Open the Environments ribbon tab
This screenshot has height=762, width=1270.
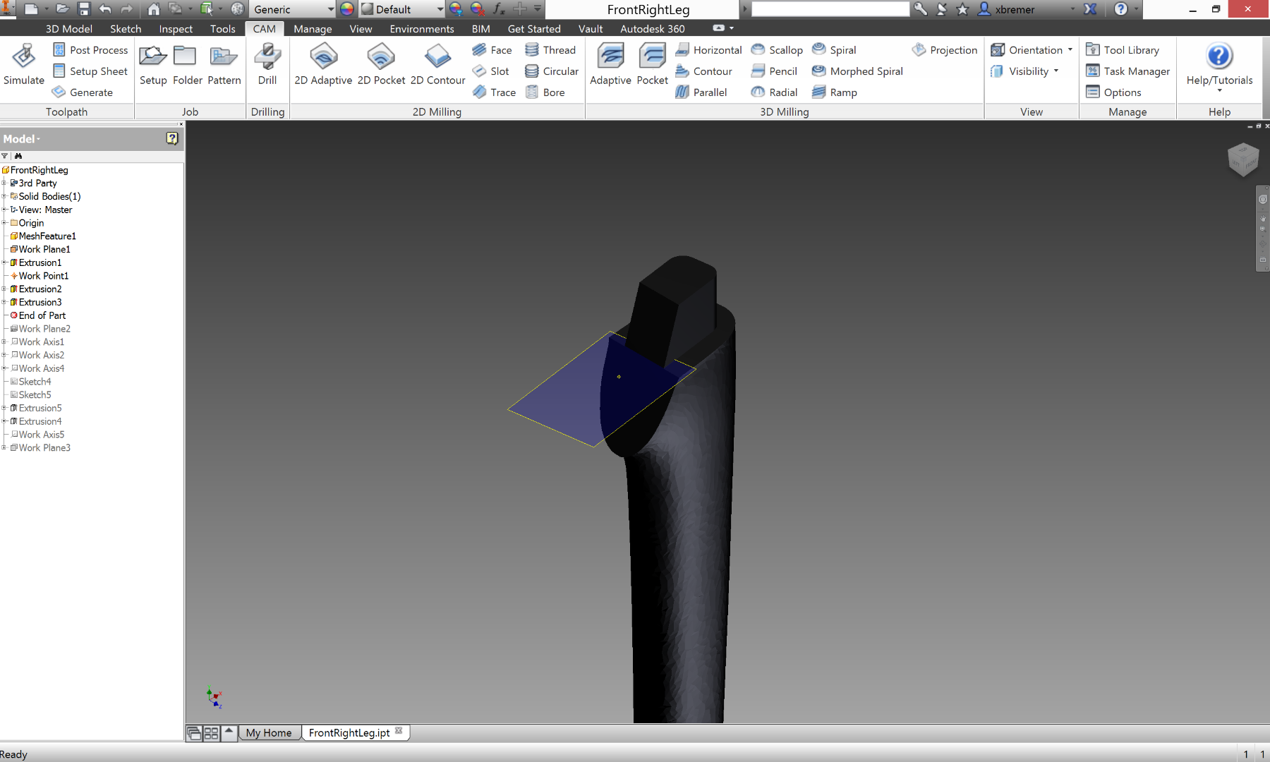(x=421, y=29)
